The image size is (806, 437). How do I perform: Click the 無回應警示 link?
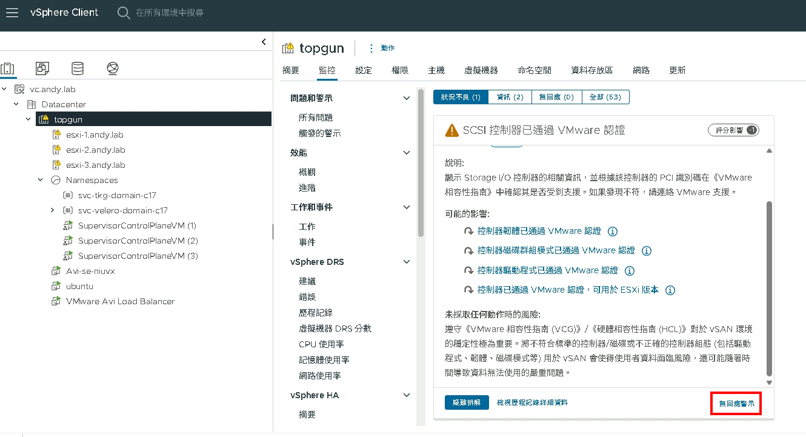tap(736, 404)
